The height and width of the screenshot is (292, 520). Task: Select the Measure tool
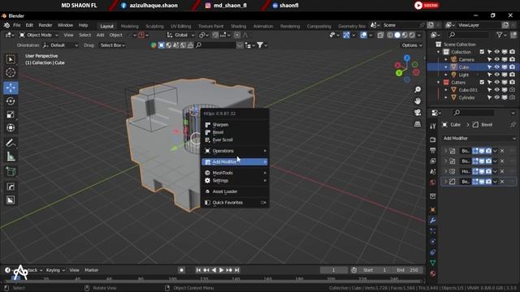click(x=11, y=157)
